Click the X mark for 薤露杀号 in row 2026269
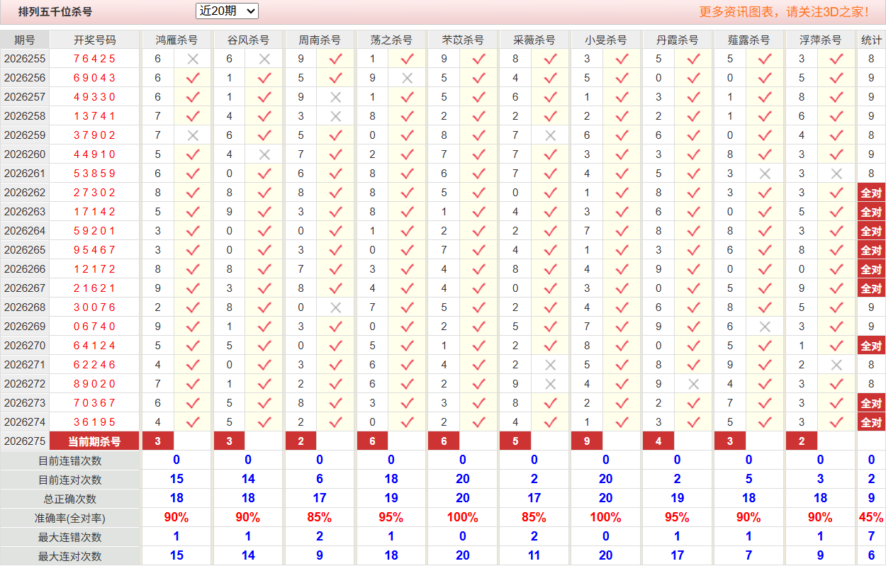Viewport: 886px width, 566px height. [764, 327]
